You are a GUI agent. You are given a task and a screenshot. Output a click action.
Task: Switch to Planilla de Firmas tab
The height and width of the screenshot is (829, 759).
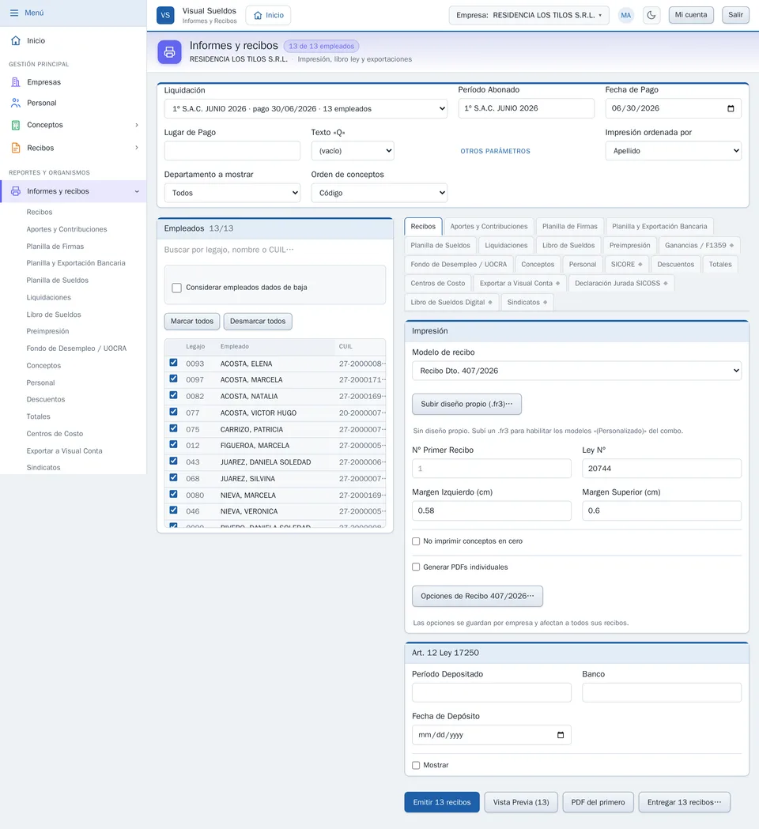click(570, 226)
